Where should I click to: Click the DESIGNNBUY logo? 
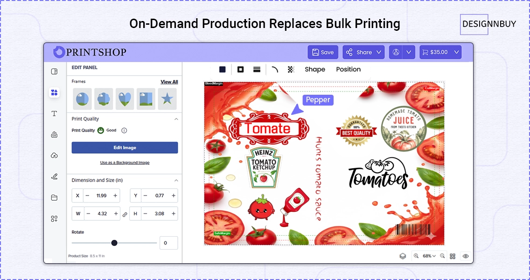click(488, 24)
